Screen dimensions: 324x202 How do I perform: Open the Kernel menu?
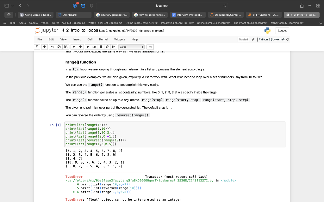point(103,39)
